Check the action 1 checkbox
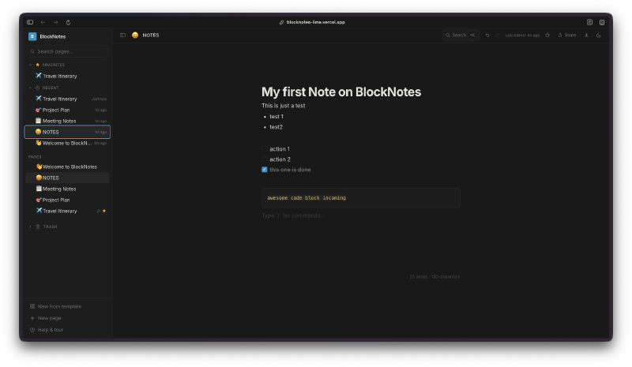 coord(265,148)
